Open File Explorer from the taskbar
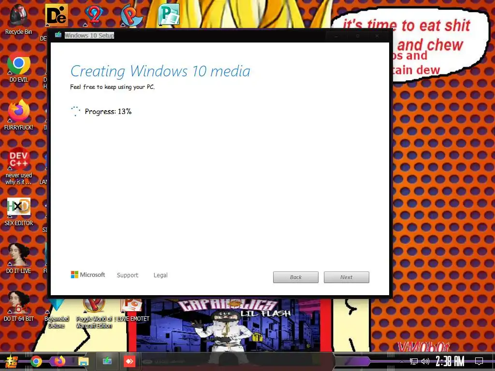Viewport: 495px width, 371px height. point(83,361)
